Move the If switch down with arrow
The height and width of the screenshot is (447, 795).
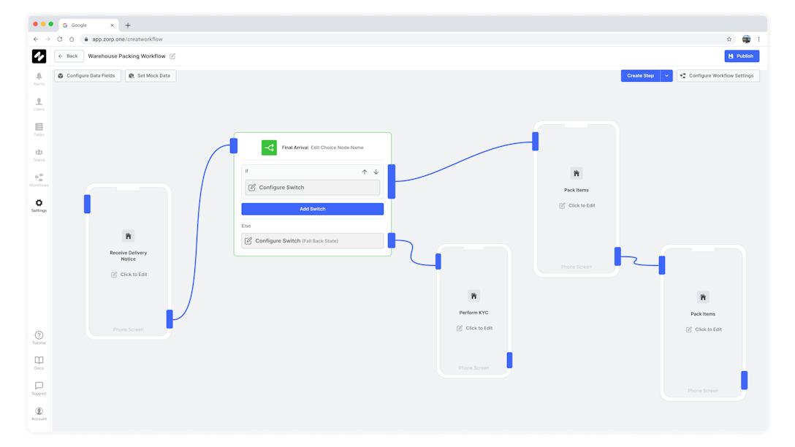point(376,172)
